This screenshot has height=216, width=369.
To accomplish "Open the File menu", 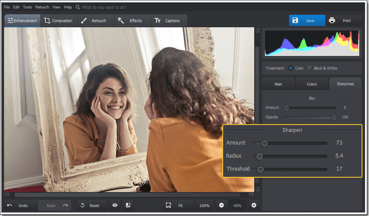I will coord(7,7).
